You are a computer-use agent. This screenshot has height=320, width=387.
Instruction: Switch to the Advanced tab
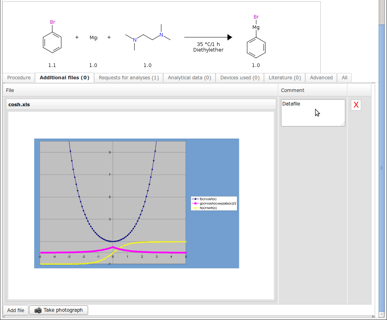click(321, 78)
